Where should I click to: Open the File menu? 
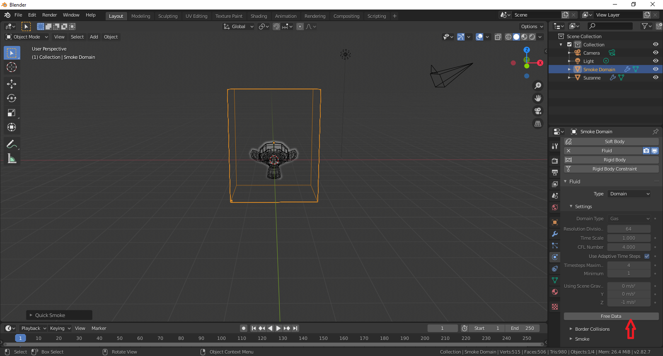(x=18, y=15)
